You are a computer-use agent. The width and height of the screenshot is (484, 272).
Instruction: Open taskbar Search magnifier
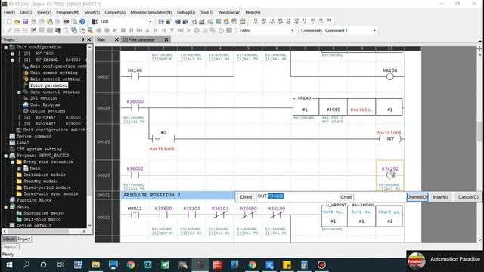pyautogui.click(x=26, y=265)
